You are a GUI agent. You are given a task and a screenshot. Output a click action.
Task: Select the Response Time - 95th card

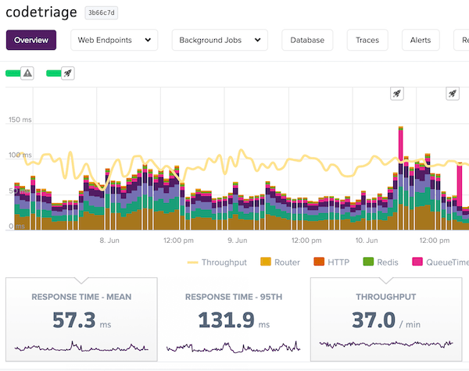[234, 319]
